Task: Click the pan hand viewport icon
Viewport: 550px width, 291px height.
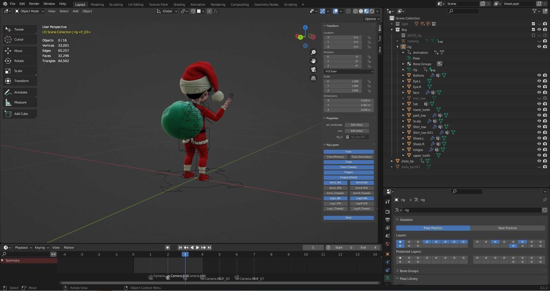Action: pyautogui.click(x=313, y=61)
